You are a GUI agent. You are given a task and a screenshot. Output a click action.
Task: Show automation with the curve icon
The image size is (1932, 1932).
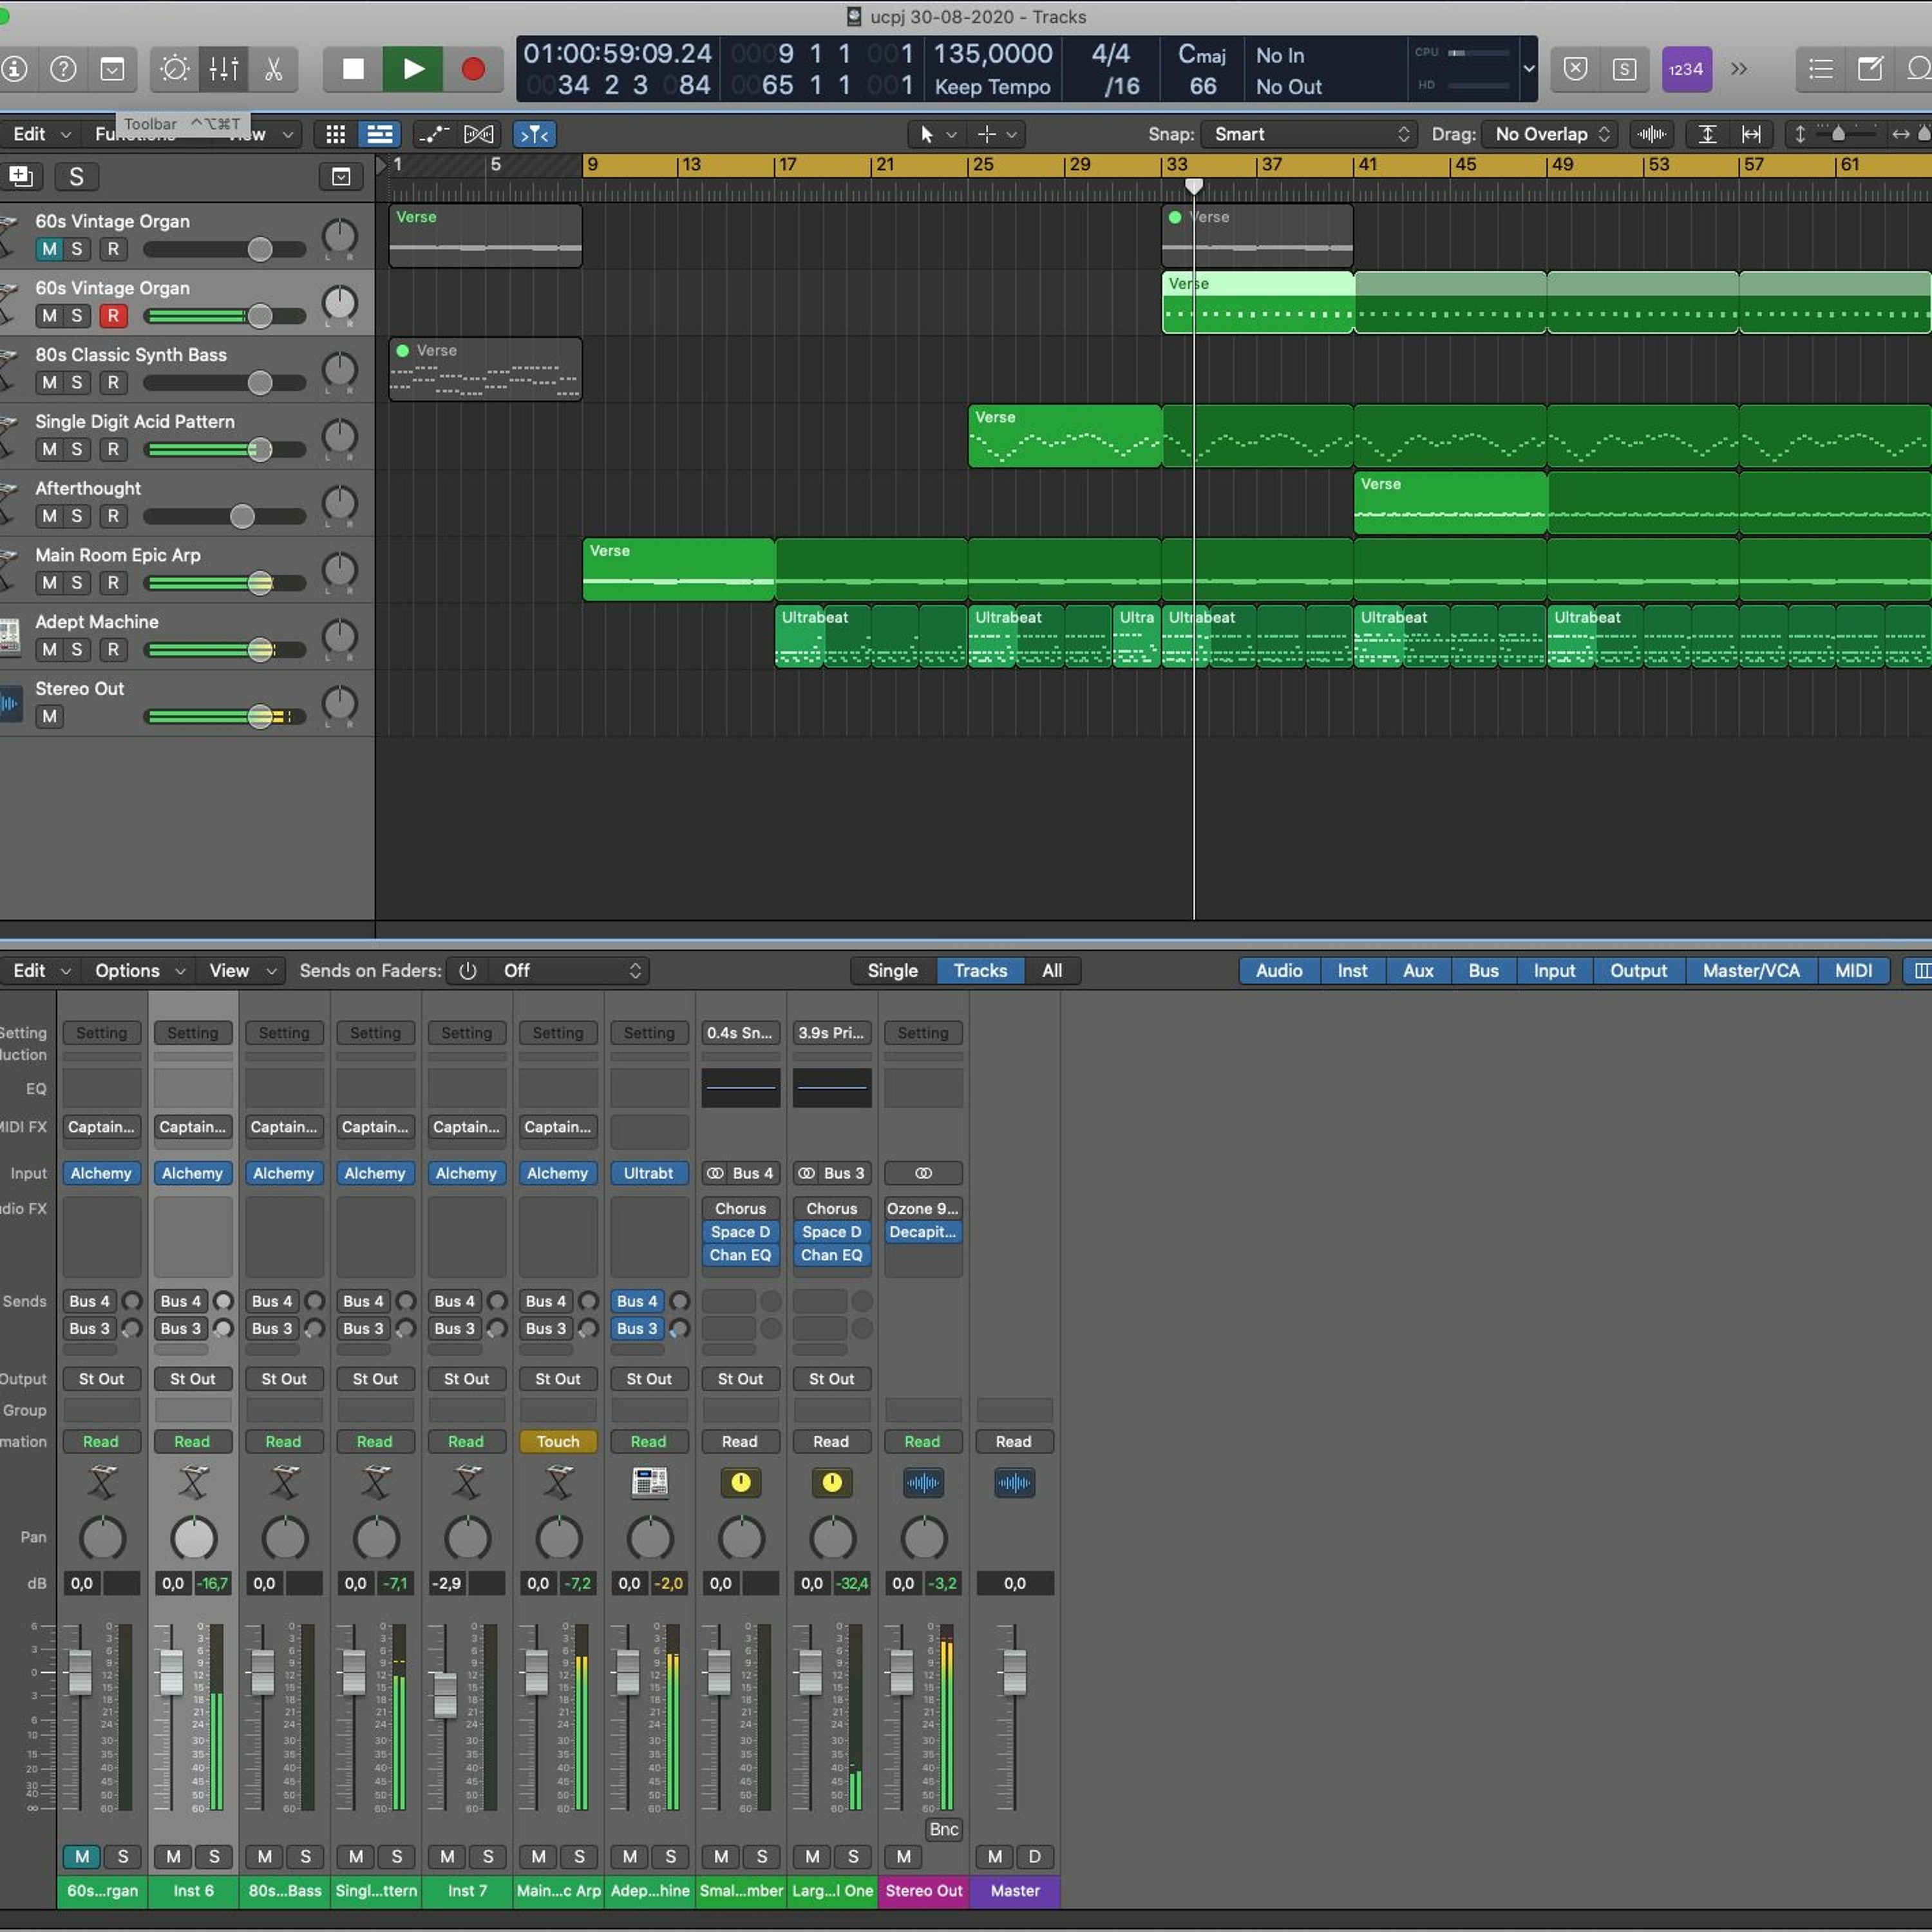point(433,134)
